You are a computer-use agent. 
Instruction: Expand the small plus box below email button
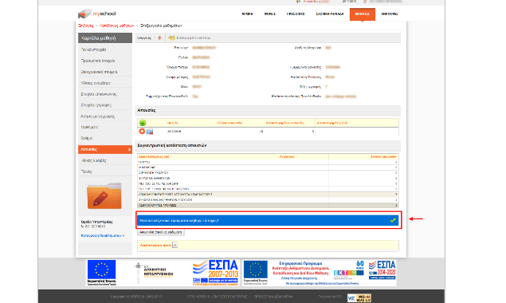[175, 245]
